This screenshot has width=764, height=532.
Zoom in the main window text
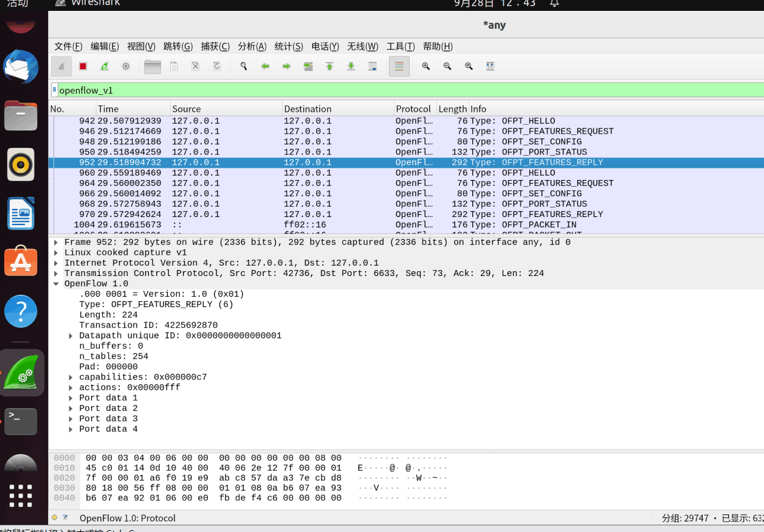click(426, 66)
